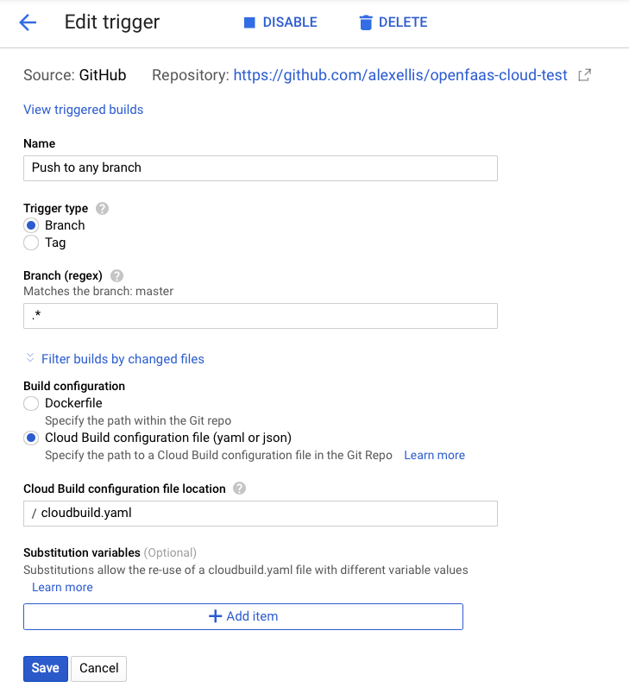Focus the trigger Name input field
Screen dimensions: 629x700
(x=261, y=168)
